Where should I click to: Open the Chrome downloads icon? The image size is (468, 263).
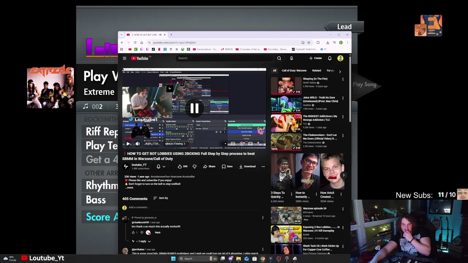pos(328,43)
